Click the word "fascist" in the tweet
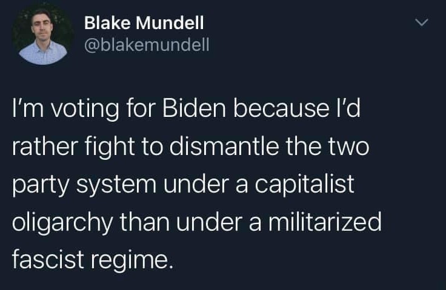446x290 pixels. pos(48,259)
